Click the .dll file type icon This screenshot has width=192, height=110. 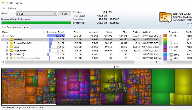pyautogui.click(x=171, y=36)
